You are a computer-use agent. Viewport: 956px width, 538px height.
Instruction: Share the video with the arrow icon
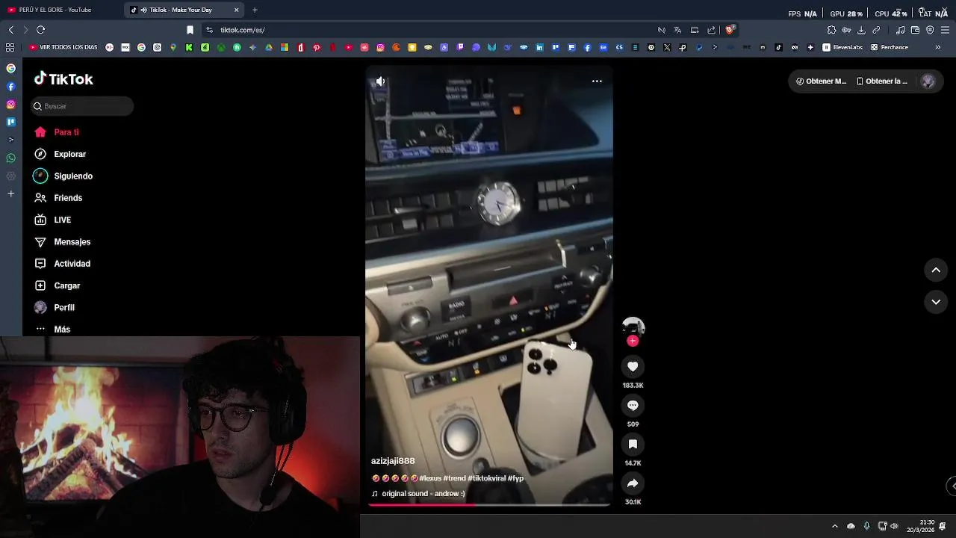(x=633, y=483)
